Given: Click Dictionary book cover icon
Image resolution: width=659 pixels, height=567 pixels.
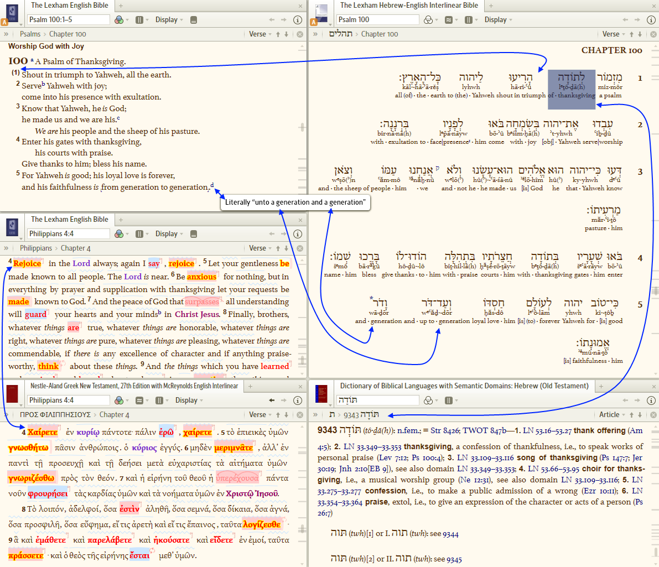Looking at the screenshot, I should [x=321, y=394].
